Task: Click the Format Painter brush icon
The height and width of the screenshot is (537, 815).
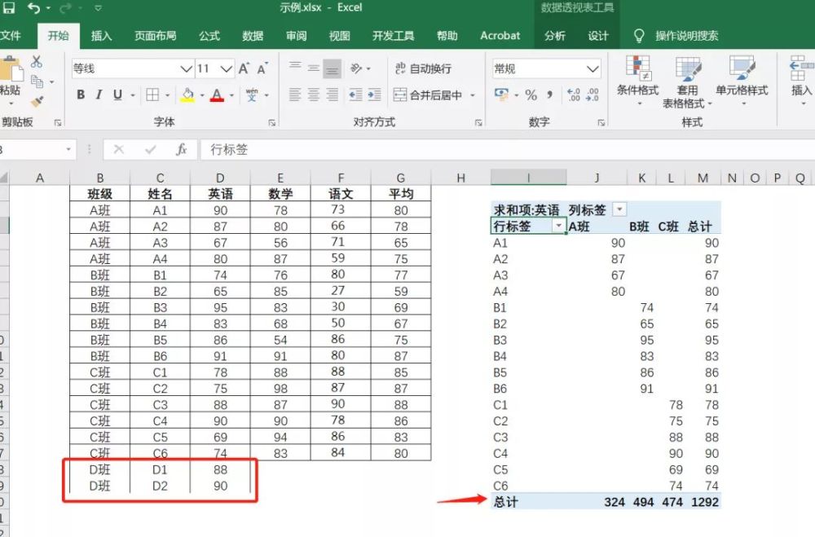Action: coord(37,101)
